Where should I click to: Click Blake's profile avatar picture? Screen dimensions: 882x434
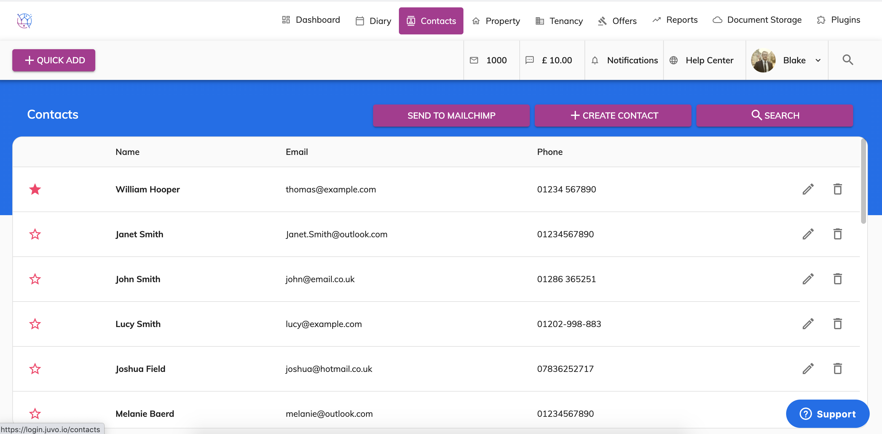[763, 60]
